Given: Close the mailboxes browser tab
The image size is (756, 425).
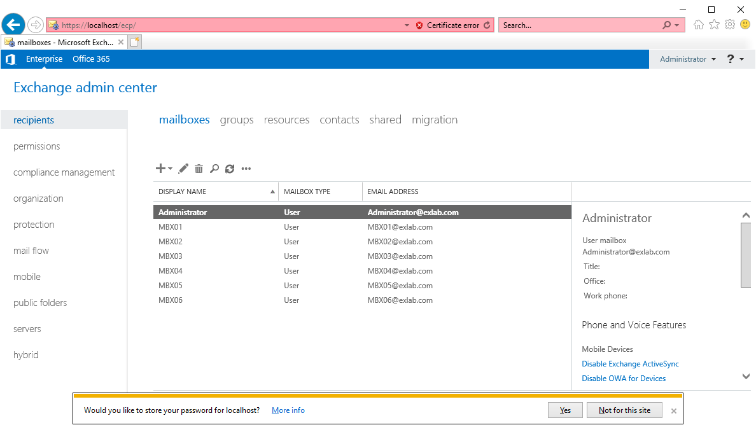Looking at the screenshot, I should 120,42.
